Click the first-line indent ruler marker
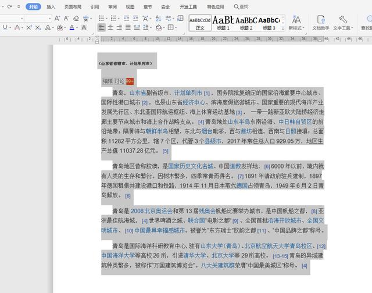Image resolution: width=372 pixels, height=293 pixels. coord(97,38)
